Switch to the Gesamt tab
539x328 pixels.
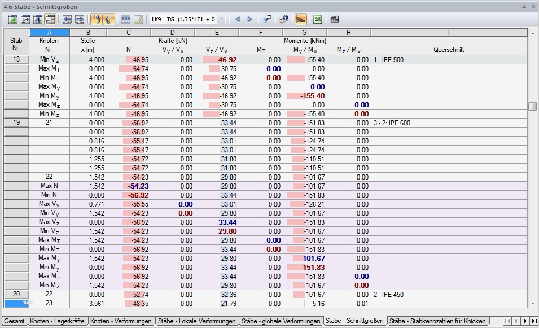click(15, 321)
